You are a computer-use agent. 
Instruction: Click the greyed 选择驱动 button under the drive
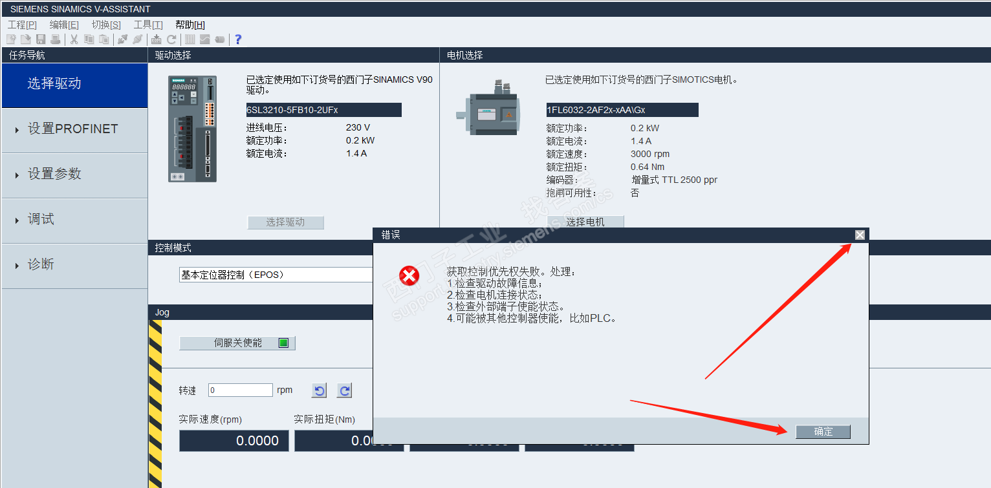coord(285,222)
